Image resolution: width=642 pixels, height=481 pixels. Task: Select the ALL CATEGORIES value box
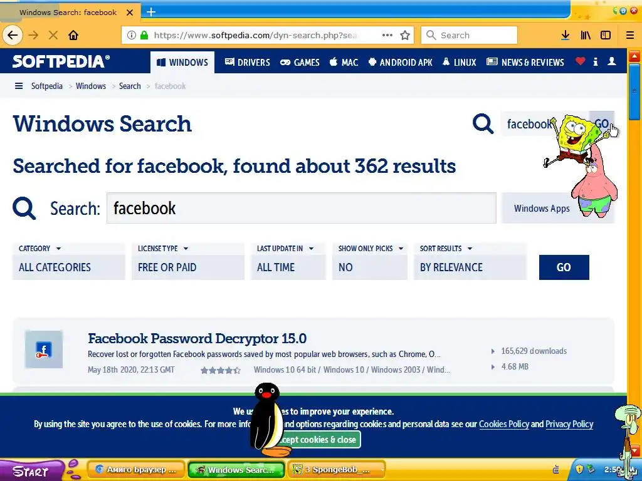point(69,267)
